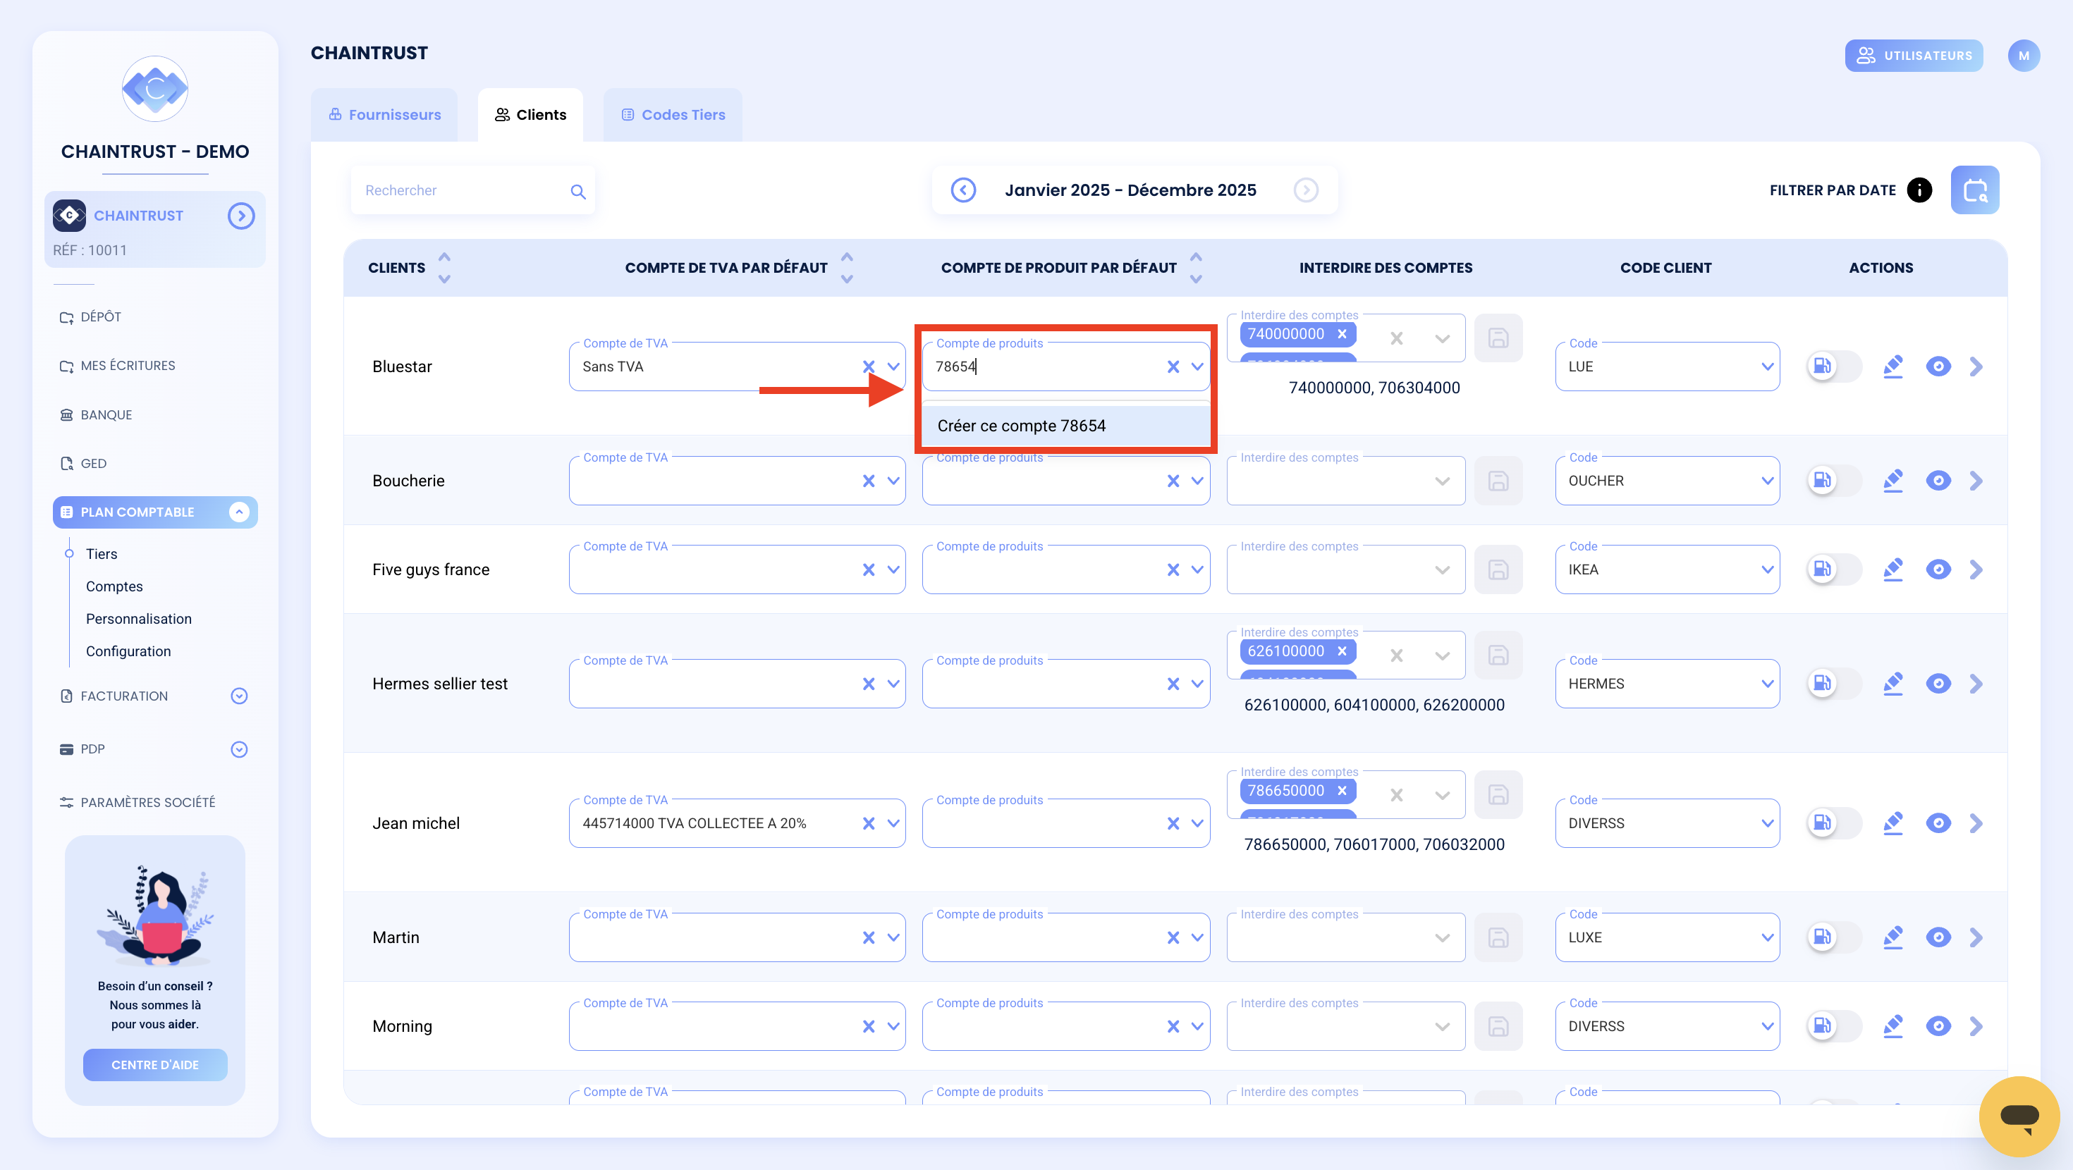Open the calendar date filter button
2073x1170 pixels.
[1974, 190]
